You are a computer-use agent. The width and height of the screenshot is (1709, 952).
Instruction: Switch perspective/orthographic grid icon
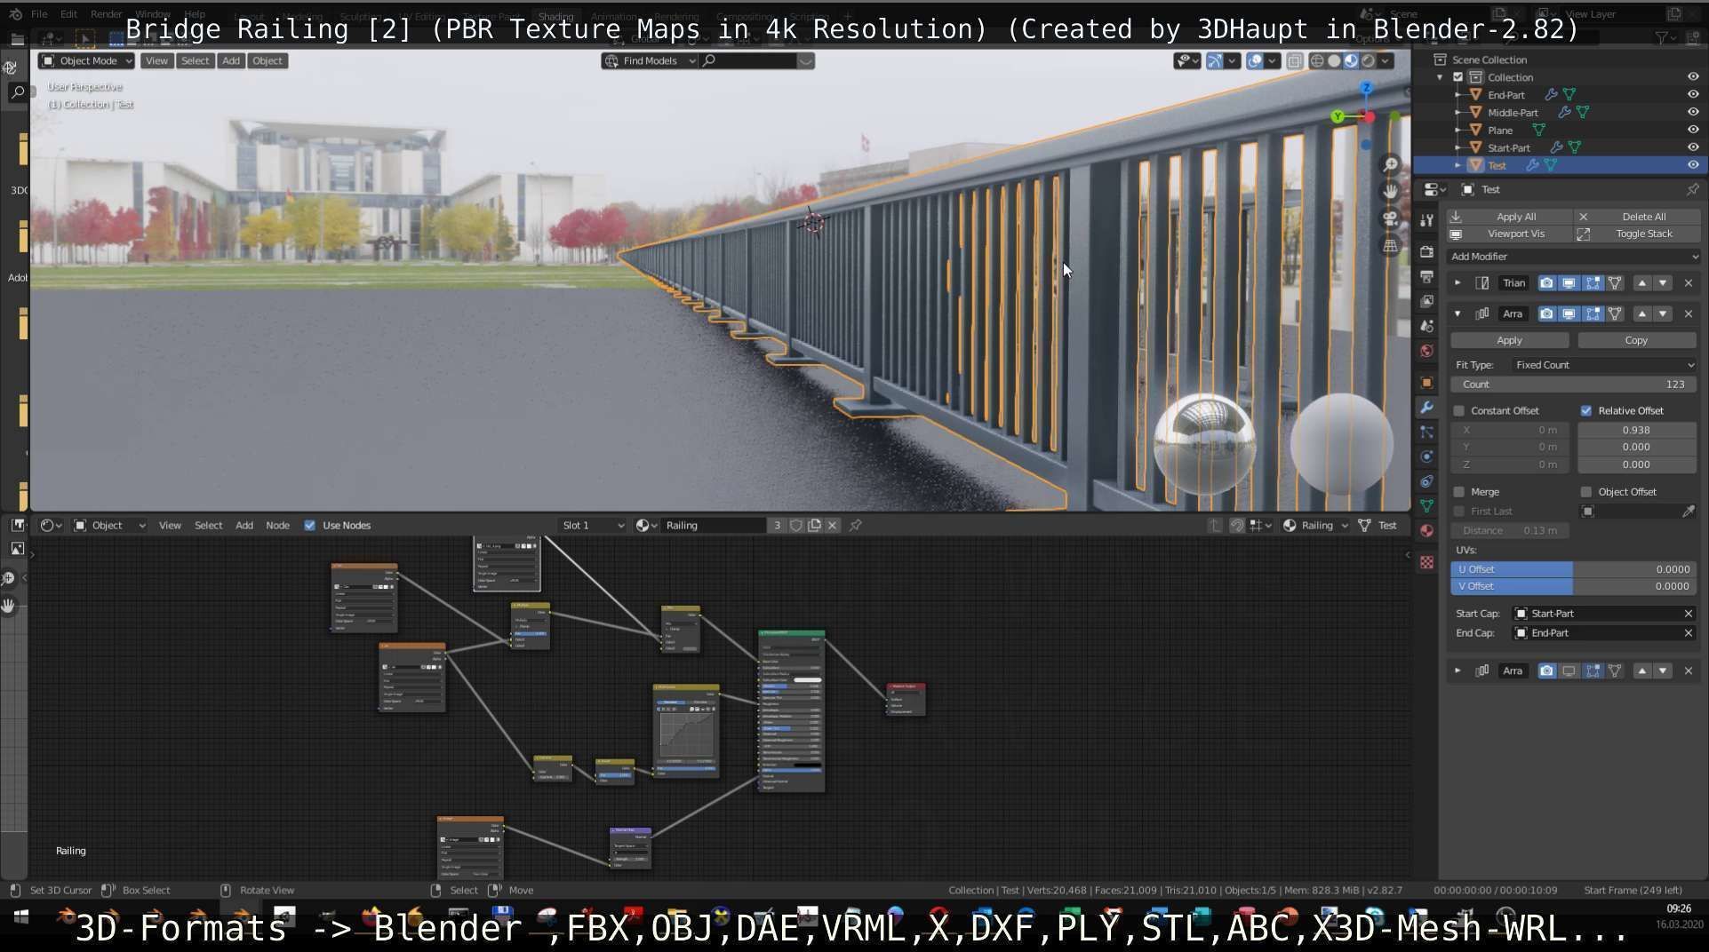[x=1391, y=246]
